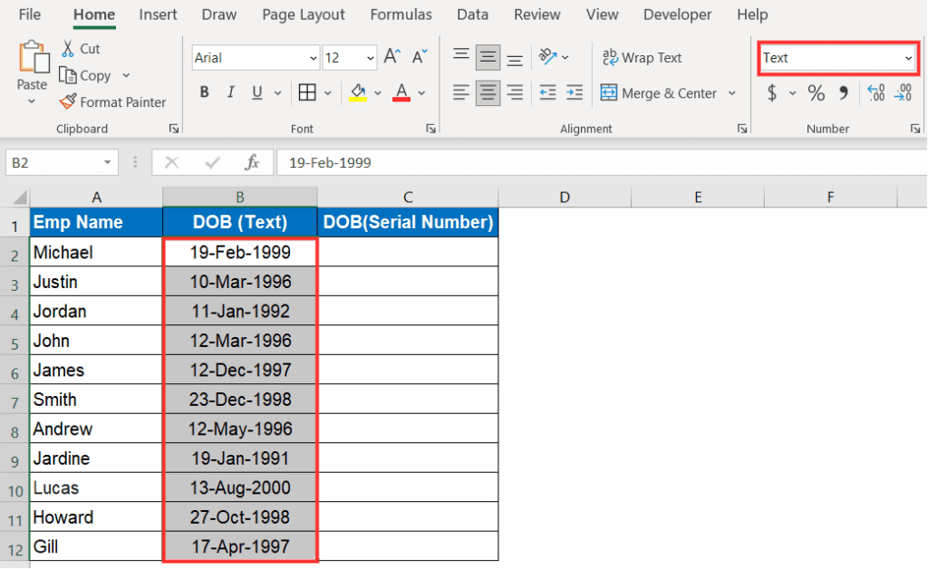The height and width of the screenshot is (569, 928).
Task: Enable center alignment
Action: pyautogui.click(x=488, y=92)
